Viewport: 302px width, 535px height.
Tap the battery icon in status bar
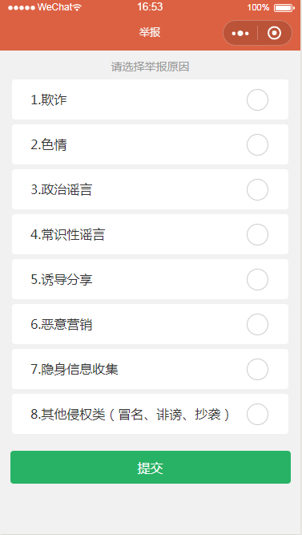point(284,7)
